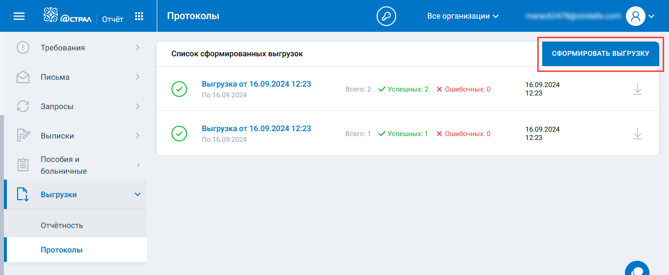
Task: Open the user profile avatar
Action: click(636, 16)
